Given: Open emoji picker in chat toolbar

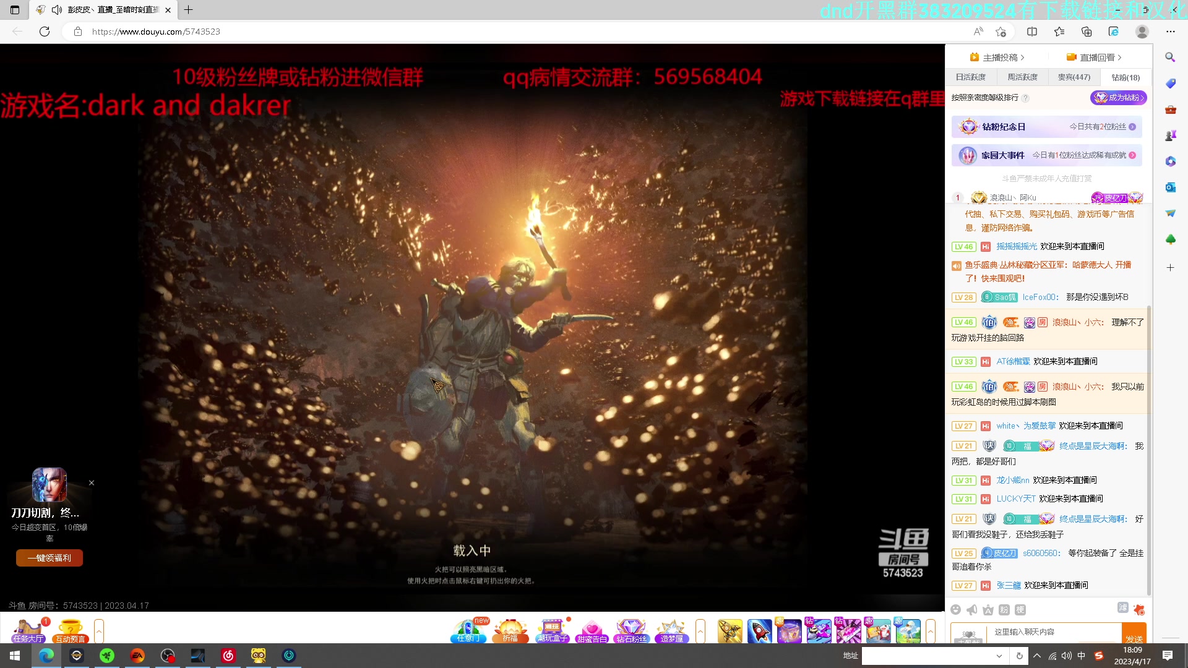Looking at the screenshot, I should tap(956, 610).
